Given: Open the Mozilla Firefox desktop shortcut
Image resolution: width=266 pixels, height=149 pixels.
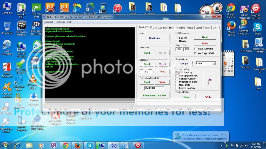Looking at the screenshot, I should pyautogui.click(x=231, y=26).
